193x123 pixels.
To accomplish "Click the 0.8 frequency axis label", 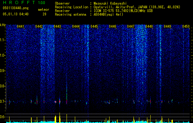I will point(3,86).
